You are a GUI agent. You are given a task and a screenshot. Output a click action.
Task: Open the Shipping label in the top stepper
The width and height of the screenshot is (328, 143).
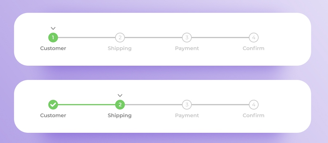120,49
